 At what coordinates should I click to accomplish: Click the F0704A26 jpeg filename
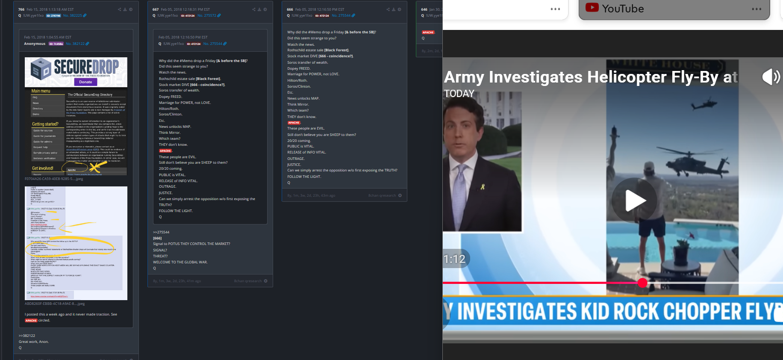point(54,179)
